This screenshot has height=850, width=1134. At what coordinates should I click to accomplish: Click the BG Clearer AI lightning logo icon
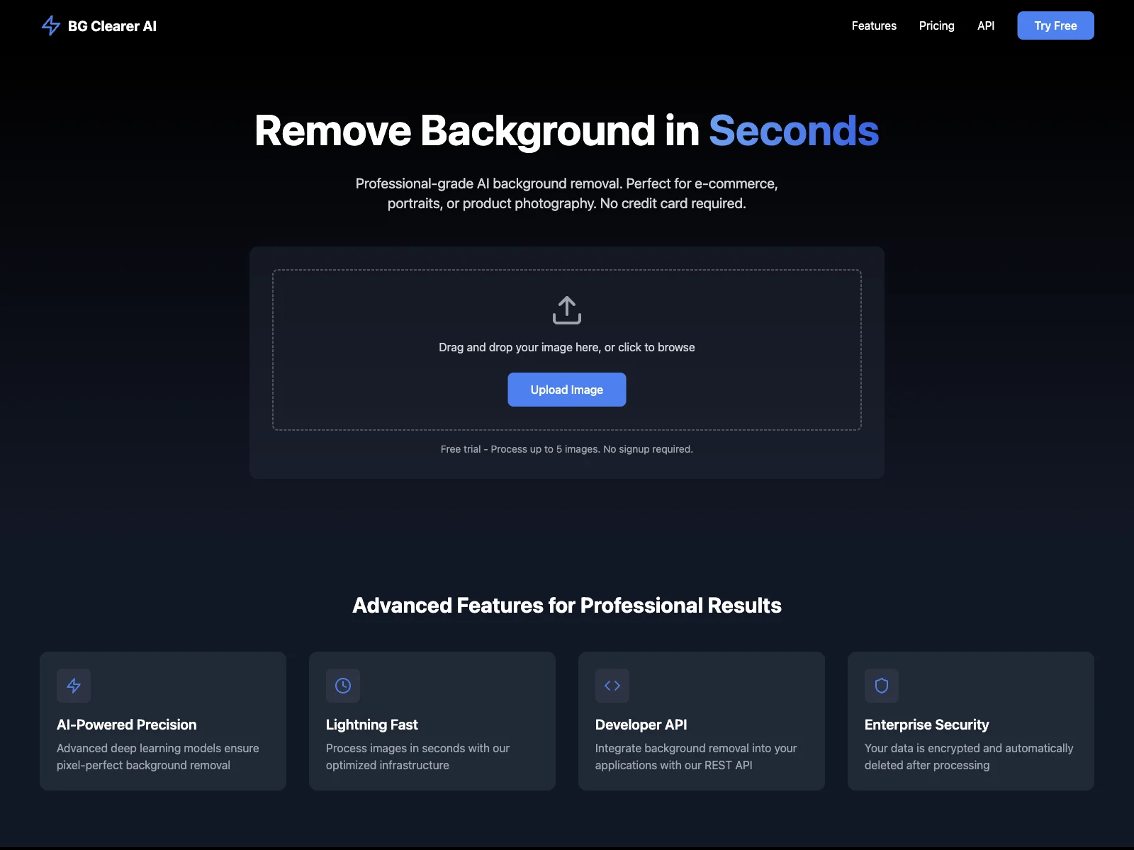51,25
